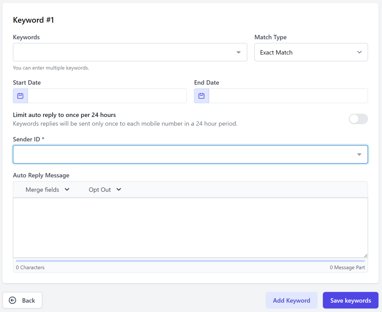Enable limit auto reply once per 24 hours
382x312 pixels.
[x=358, y=119]
